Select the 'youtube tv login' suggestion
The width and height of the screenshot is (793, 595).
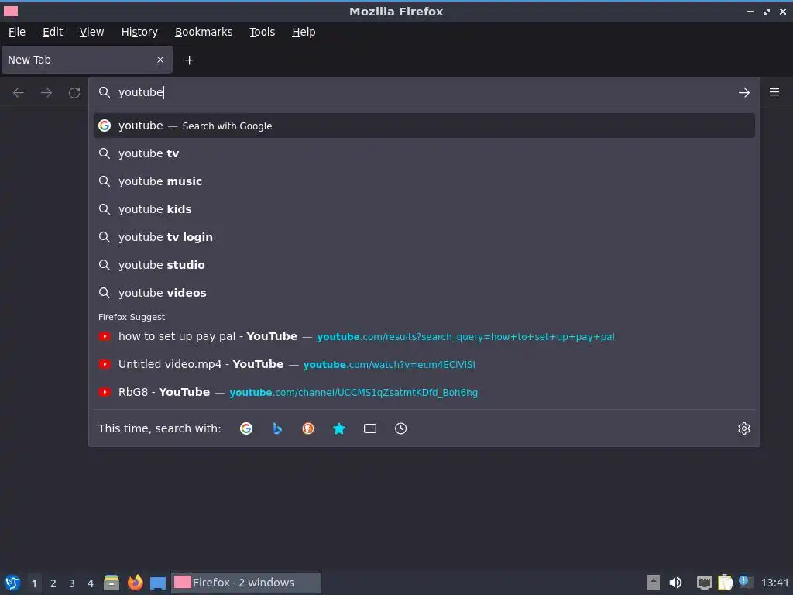click(x=424, y=237)
